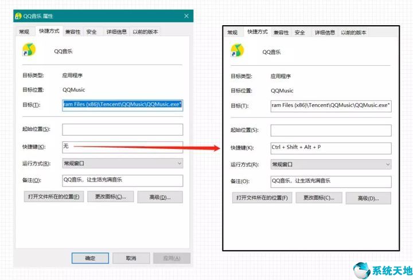
Task: Click the QQ音乐 shortcut icon in right panel
Action: click(x=237, y=50)
